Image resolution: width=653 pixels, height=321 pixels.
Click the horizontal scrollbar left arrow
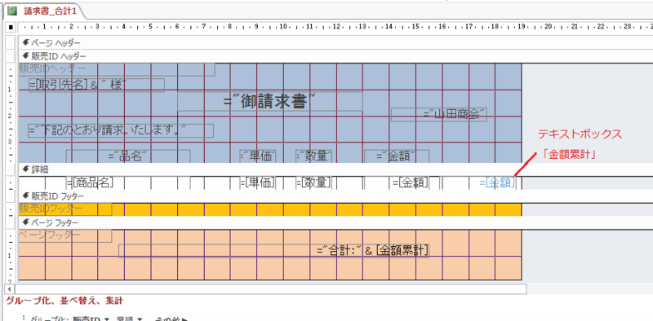(10, 288)
